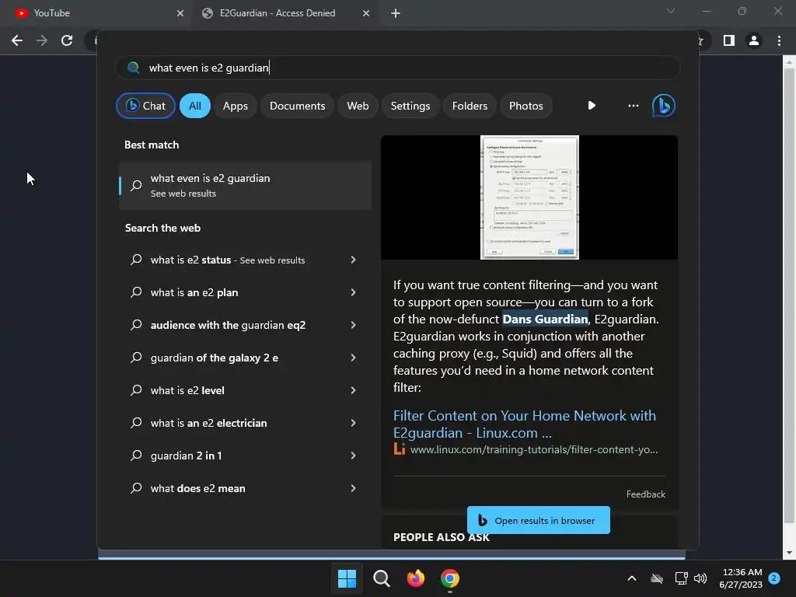Expand 'guardian of the galaxy 2 e' arrow

click(354, 358)
